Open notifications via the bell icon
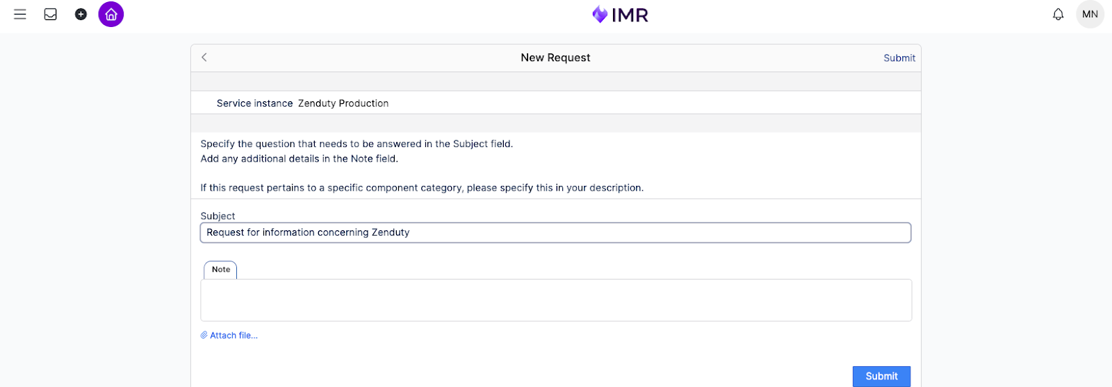The width and height of the screenshot is (1112, 387). click(x=1058, y=15)
